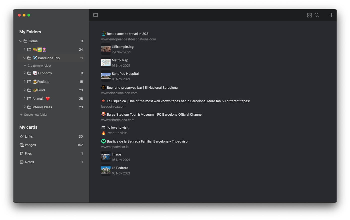This screenshot has height=220, width=350.
Task: Open the I'd love to visit note
Action: click(117, 127)
